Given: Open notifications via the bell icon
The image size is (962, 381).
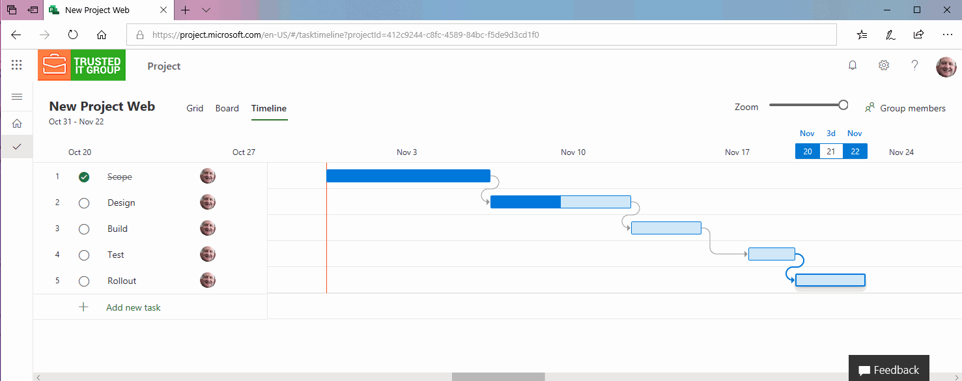Looking at the screenshot, I should (852, 64).
